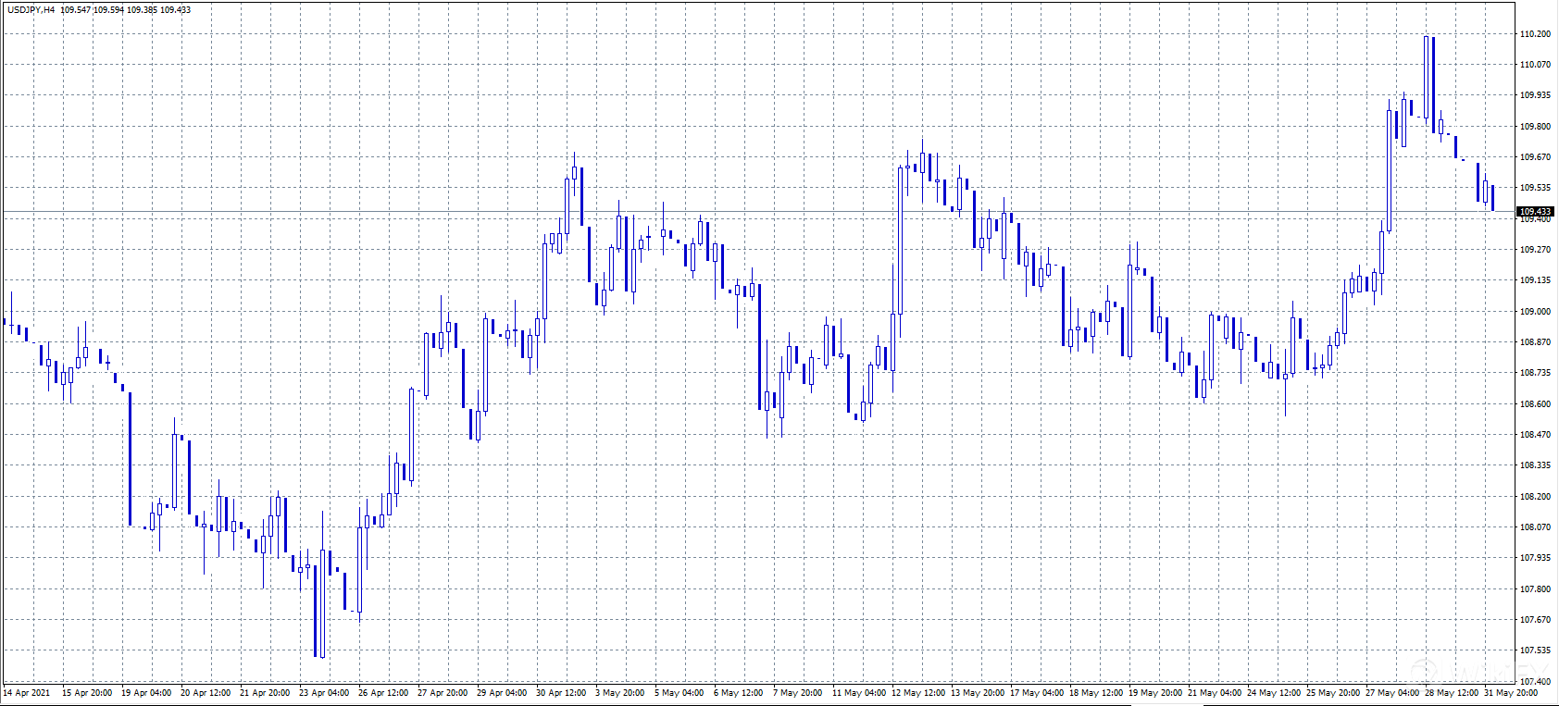
Task: Select the 7 May 20:00 time label
Action: pos(798,693)
